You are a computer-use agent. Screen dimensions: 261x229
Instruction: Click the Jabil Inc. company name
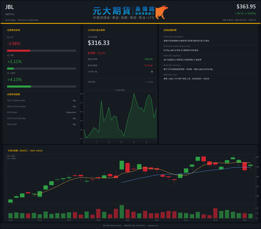click(10, 14)
